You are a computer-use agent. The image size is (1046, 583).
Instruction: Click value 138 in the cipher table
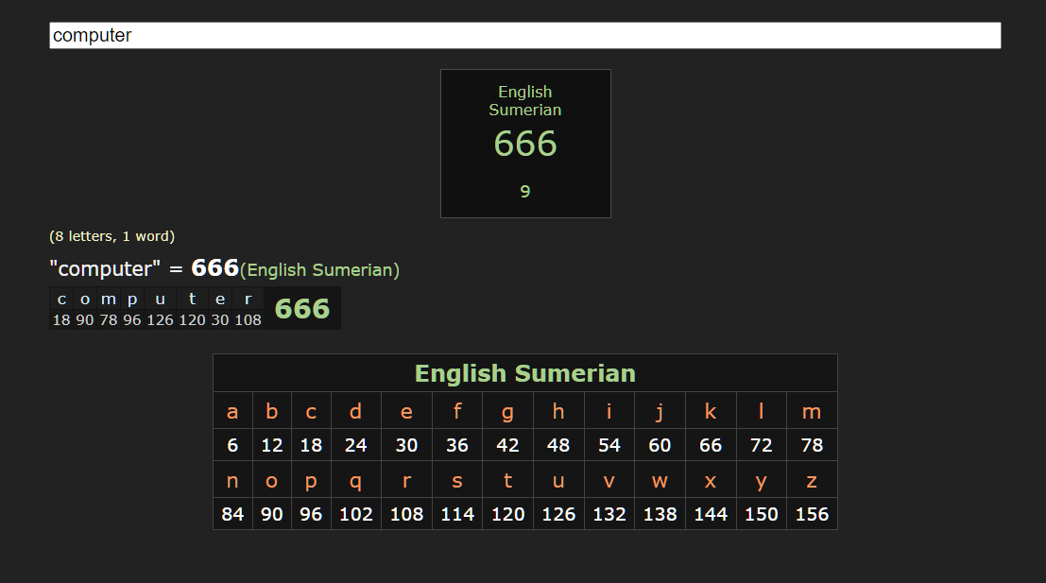pyautogui.click(x=660, y=514)
